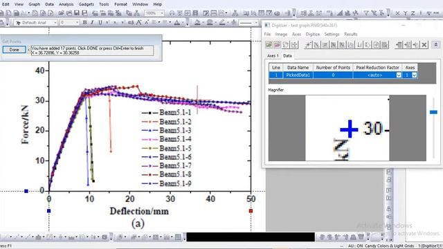Click the Open folder icon in main toolbar

point(61,13)
